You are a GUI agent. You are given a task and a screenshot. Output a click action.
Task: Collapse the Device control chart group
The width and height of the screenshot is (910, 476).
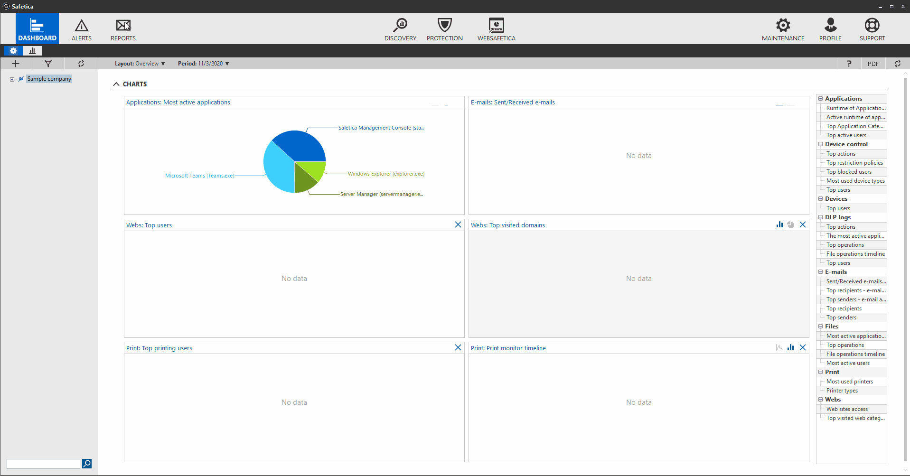click(820, 144)
